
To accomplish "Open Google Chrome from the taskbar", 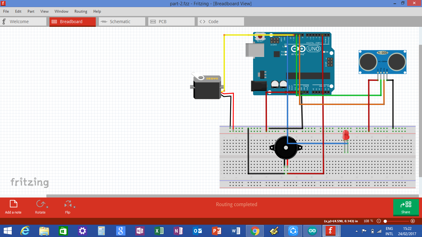I will pos(255,231).
